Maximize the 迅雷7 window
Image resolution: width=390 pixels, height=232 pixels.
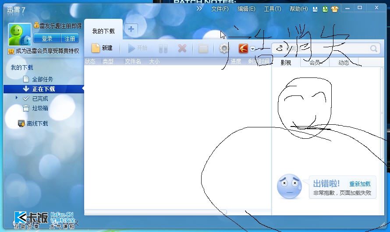pos(360,8)
